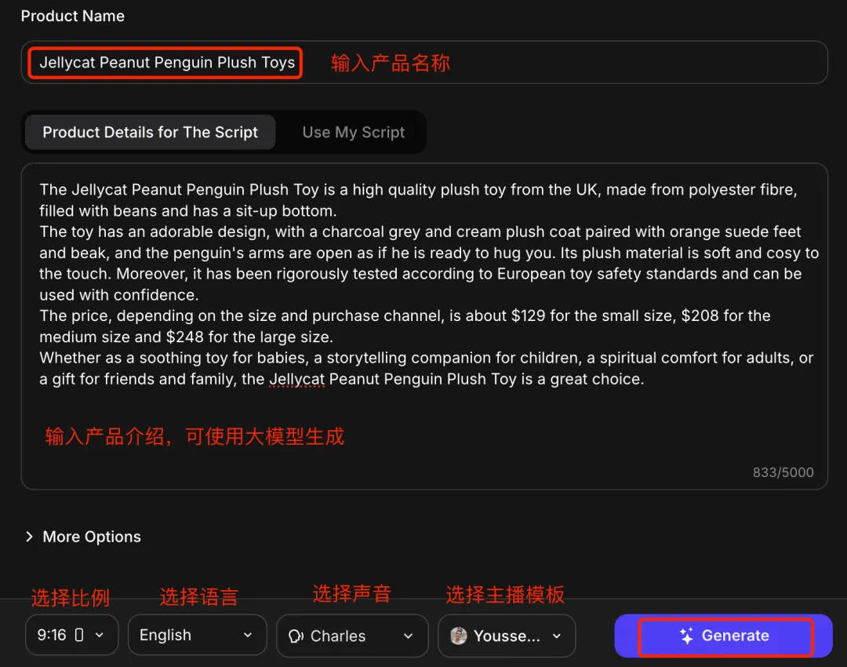
Task: Switch to the Use My Script tab
Action: coord(354,133)
